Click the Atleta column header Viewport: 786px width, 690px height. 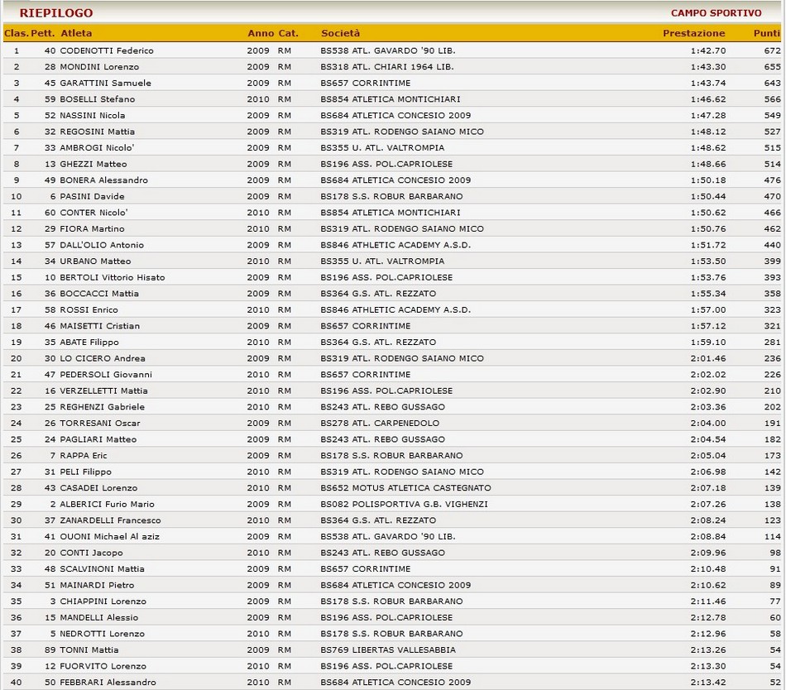click(76, 33)
